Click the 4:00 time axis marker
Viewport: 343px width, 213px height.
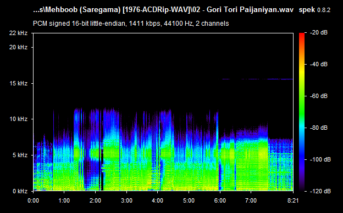coord(158,200)
